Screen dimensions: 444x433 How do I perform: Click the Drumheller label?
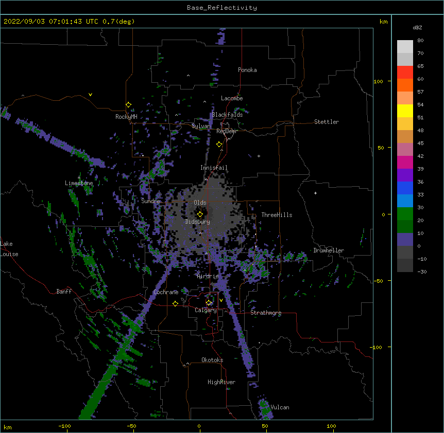(329, 250)
